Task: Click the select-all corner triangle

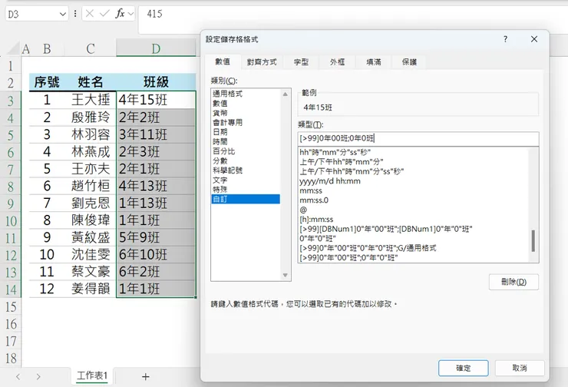Action: 13,48
